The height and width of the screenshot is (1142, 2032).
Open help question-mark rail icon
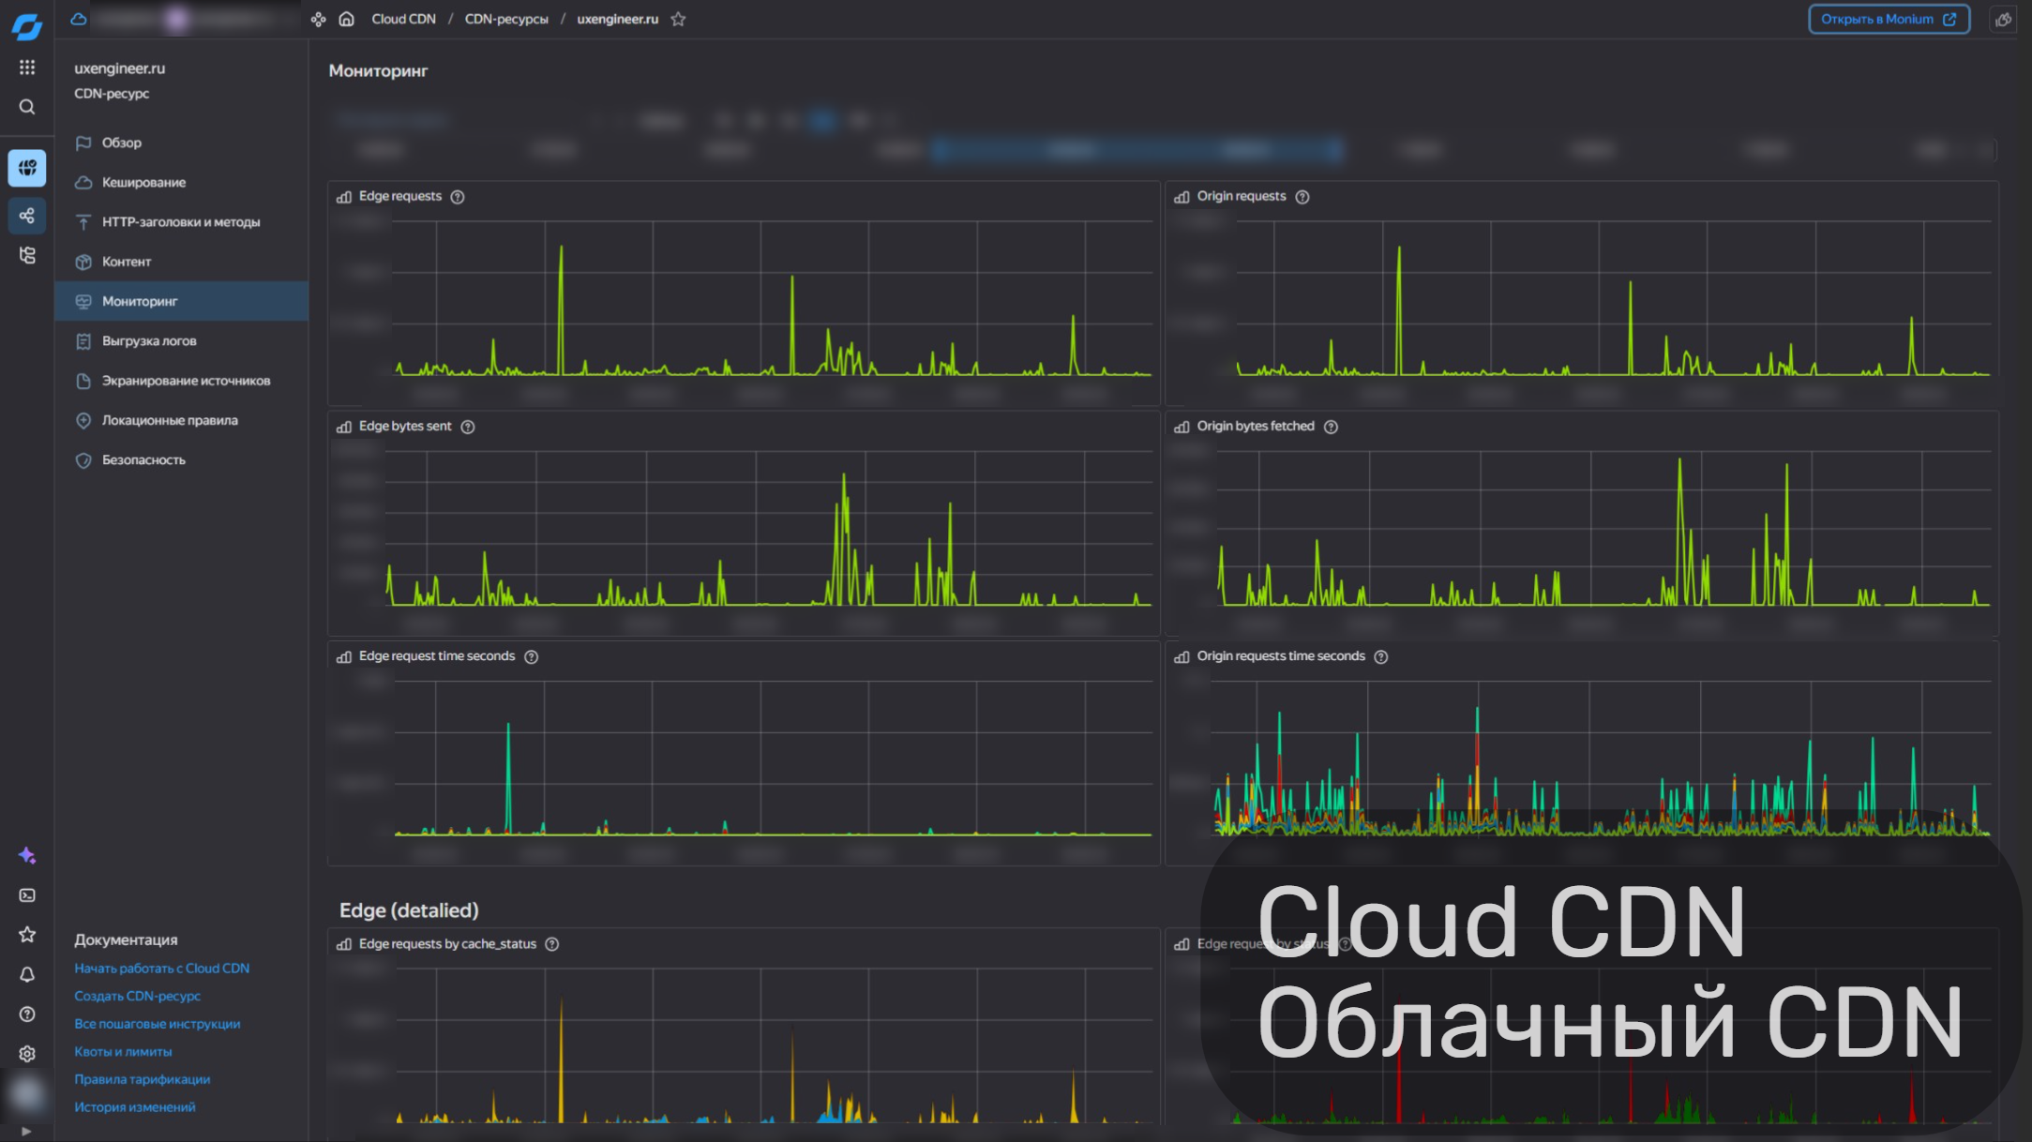coord(27,1014)
